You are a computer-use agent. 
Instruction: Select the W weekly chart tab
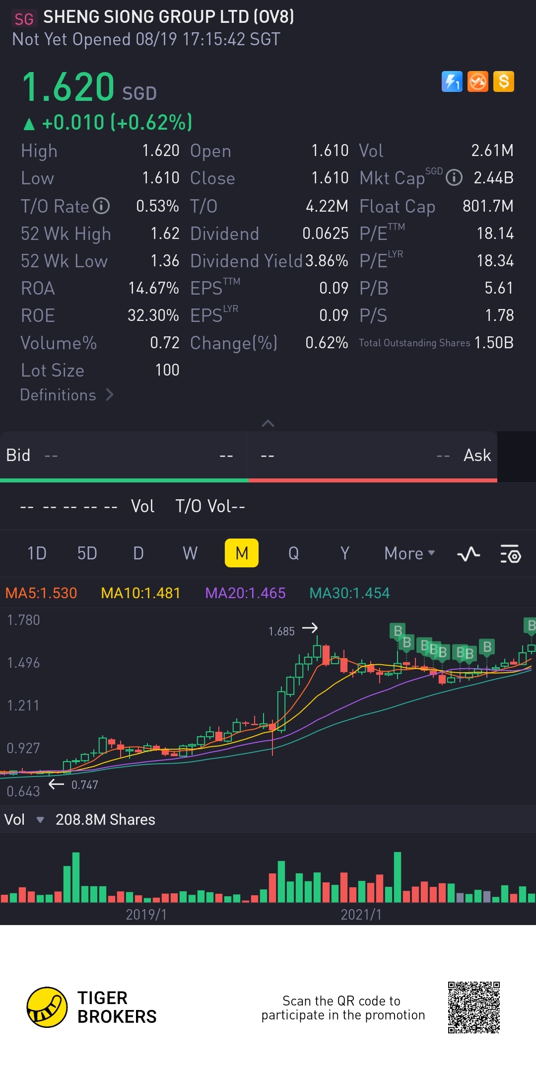pyautogui.click(x=190, y=553)
